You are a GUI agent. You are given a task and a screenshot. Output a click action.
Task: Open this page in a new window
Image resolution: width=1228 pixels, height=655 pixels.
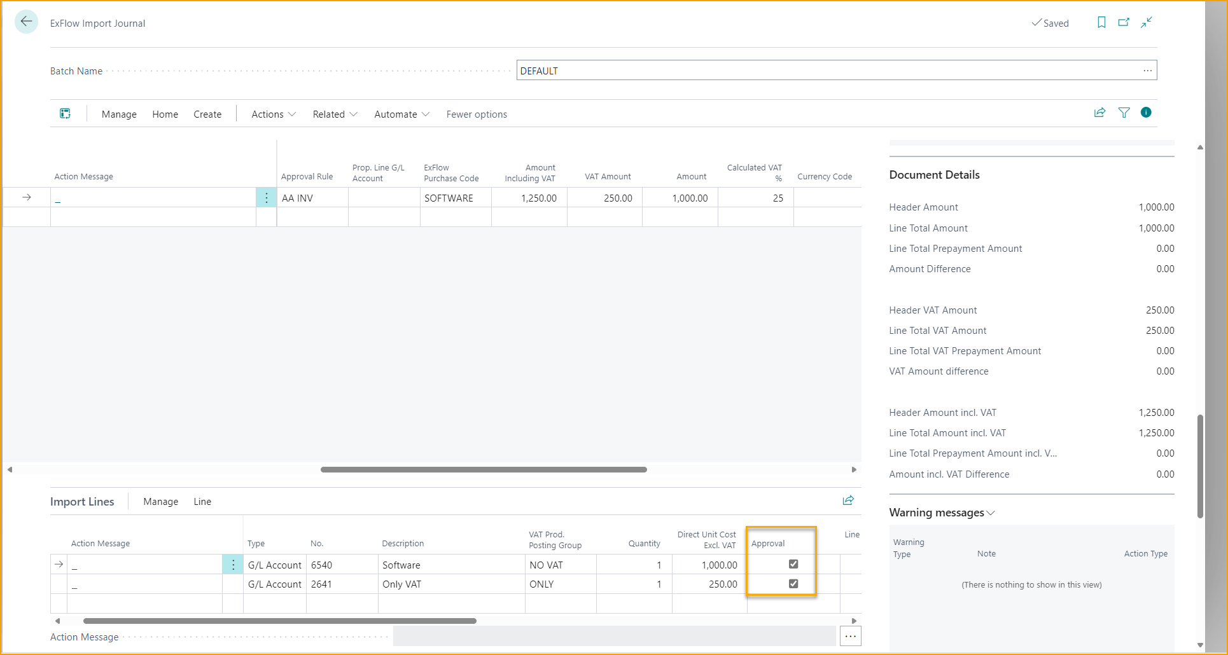click(x=1124, y=22)
